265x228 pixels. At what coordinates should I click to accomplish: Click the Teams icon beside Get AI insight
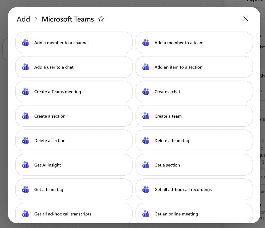tap(26, 165)
